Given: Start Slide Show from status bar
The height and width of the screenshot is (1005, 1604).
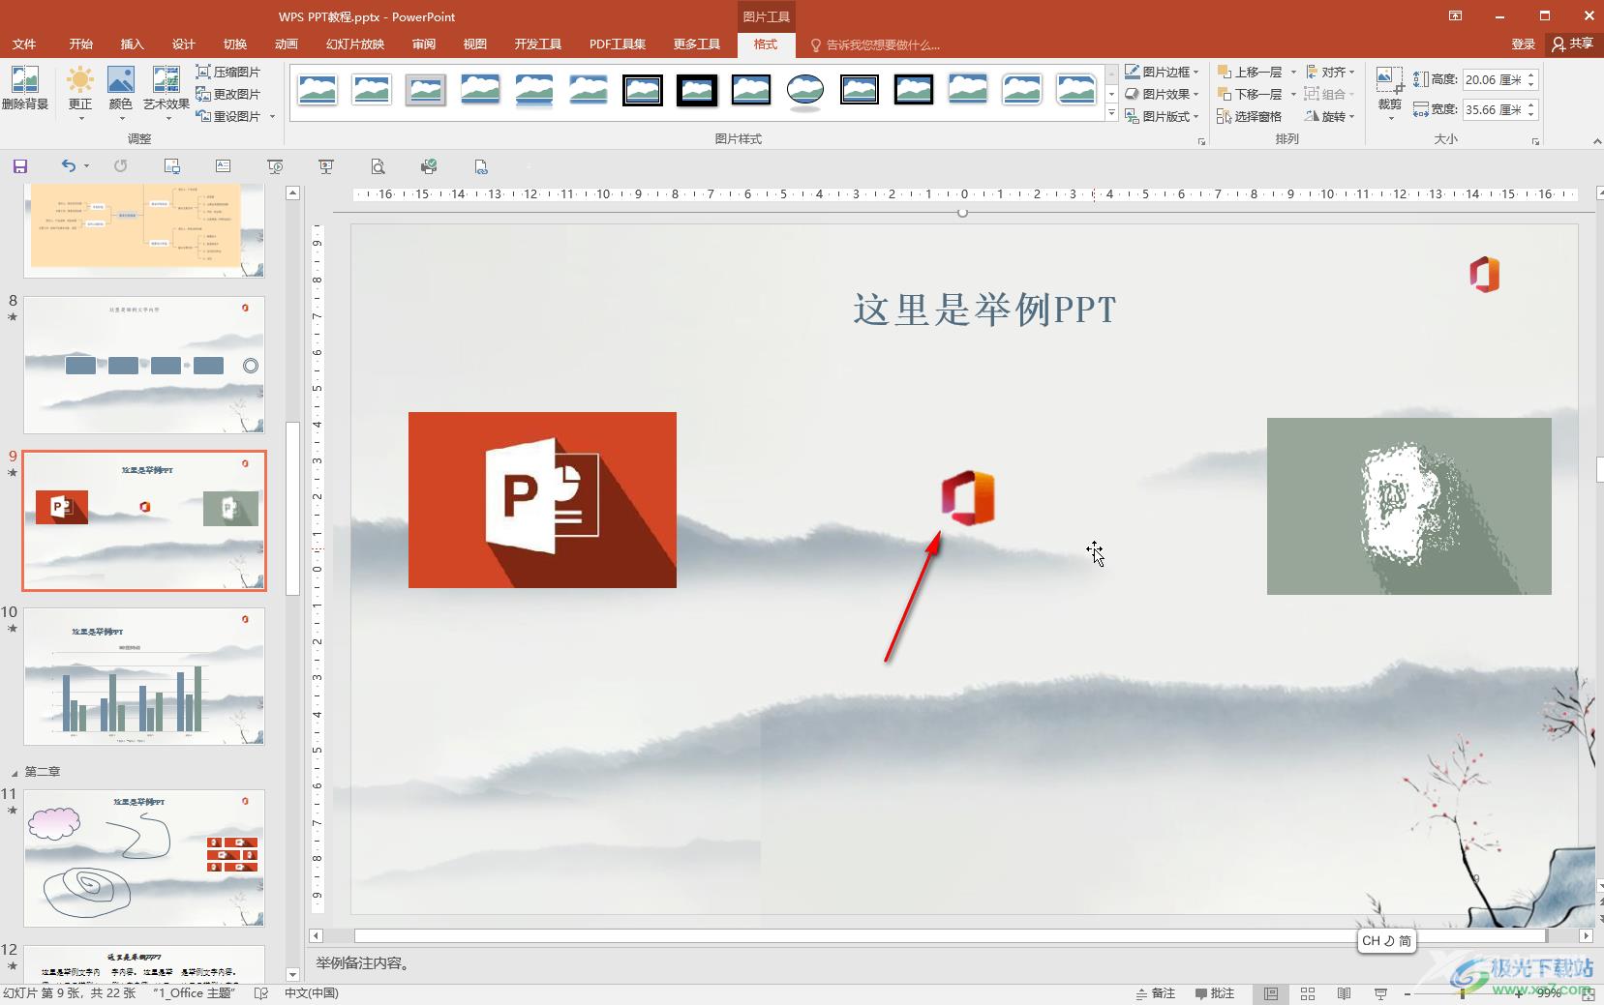Looking at the screenshot, I should coord(1380,993).
